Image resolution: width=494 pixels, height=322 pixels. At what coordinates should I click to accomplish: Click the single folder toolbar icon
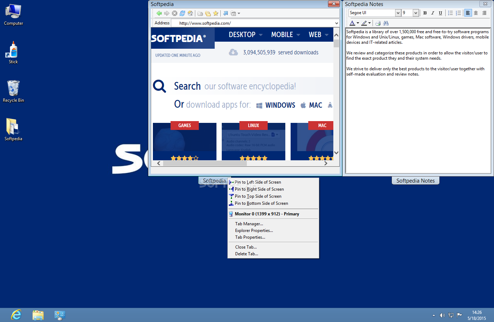tap(200, 13)
